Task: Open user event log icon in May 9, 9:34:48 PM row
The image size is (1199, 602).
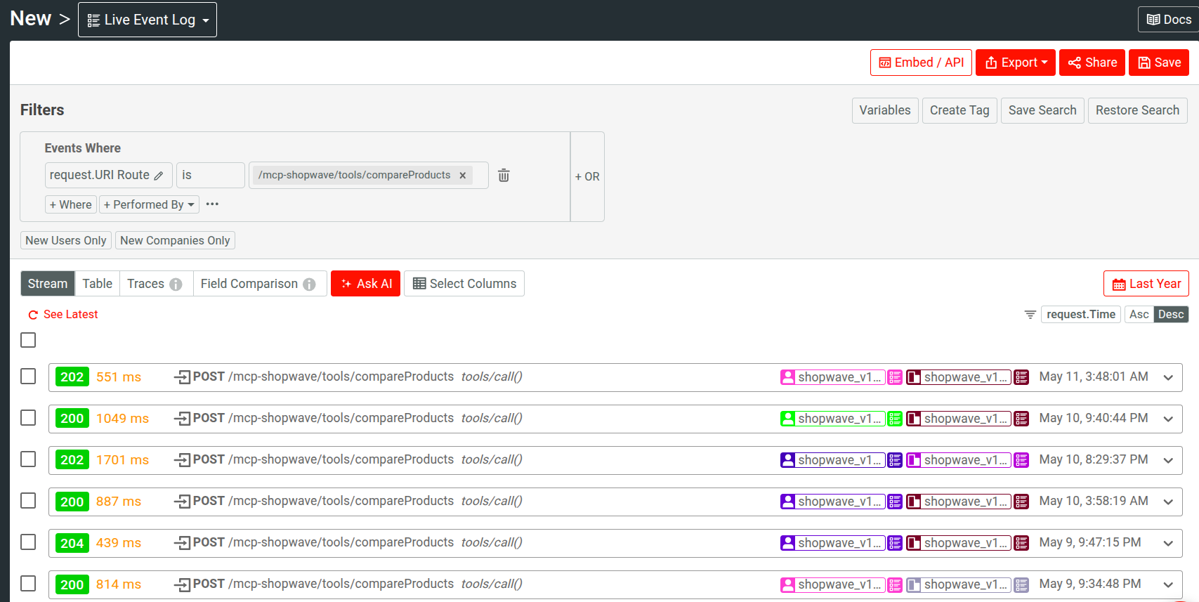Action: coord(895,584)
